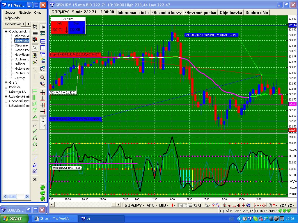Viewport: 298px width, 223px height.
Task: Open the BID price type dropdown
Action: [164, 205]
